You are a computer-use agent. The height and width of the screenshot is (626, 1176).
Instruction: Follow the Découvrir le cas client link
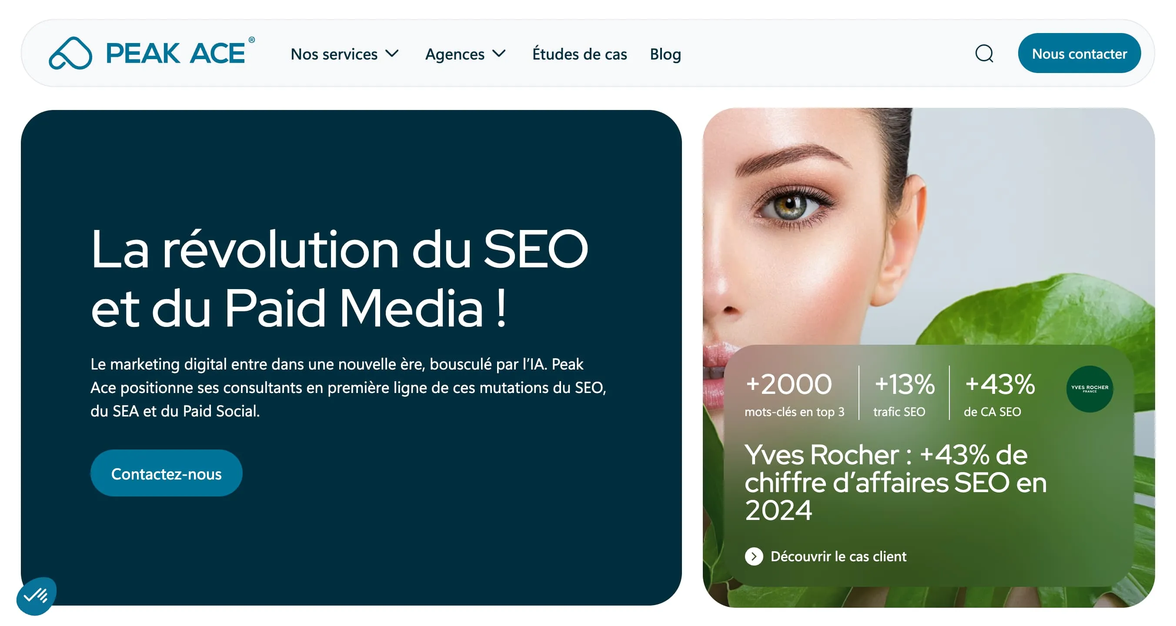pyautogui.click(x=838, y=556)
